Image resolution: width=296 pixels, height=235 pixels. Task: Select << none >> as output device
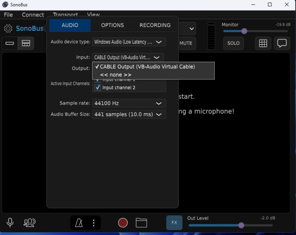pyautogui.click(x=115, y=75)
